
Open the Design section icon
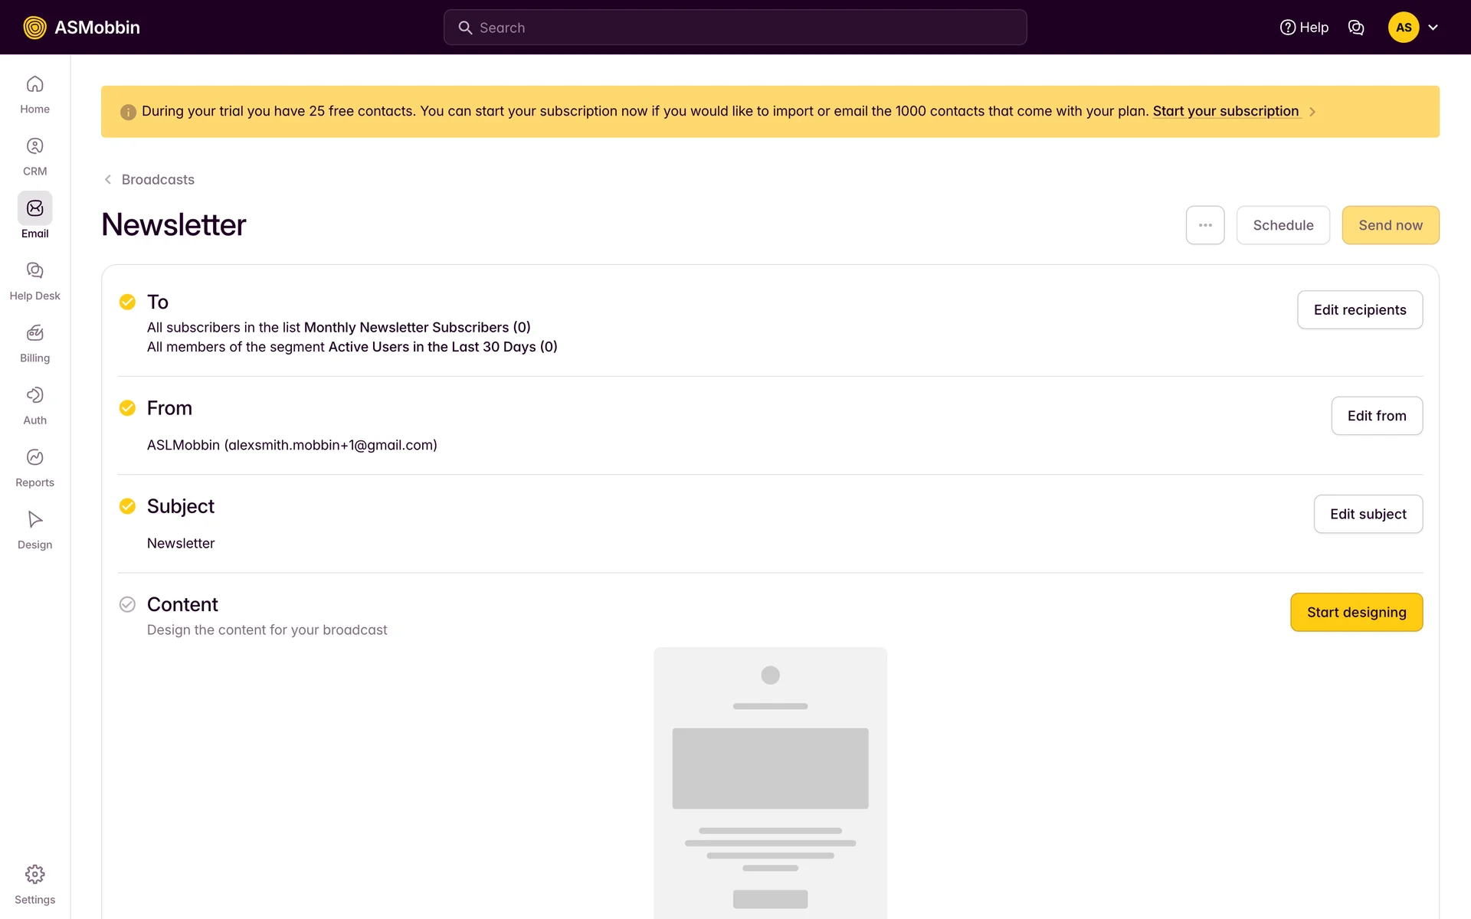(34, 519)
